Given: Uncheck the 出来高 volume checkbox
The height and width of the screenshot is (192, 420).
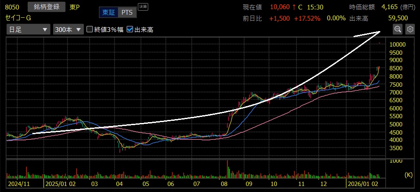Looking at the screenshot, I should click(x=130, y=30).
